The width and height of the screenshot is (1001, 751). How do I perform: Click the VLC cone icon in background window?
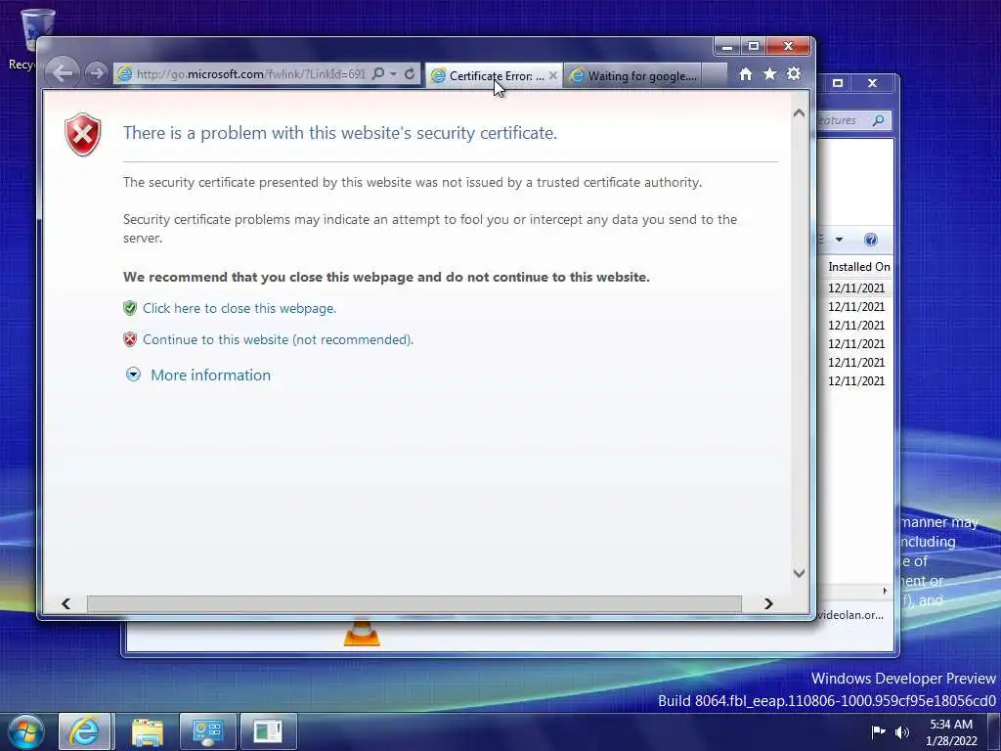(x=362, y=633)
